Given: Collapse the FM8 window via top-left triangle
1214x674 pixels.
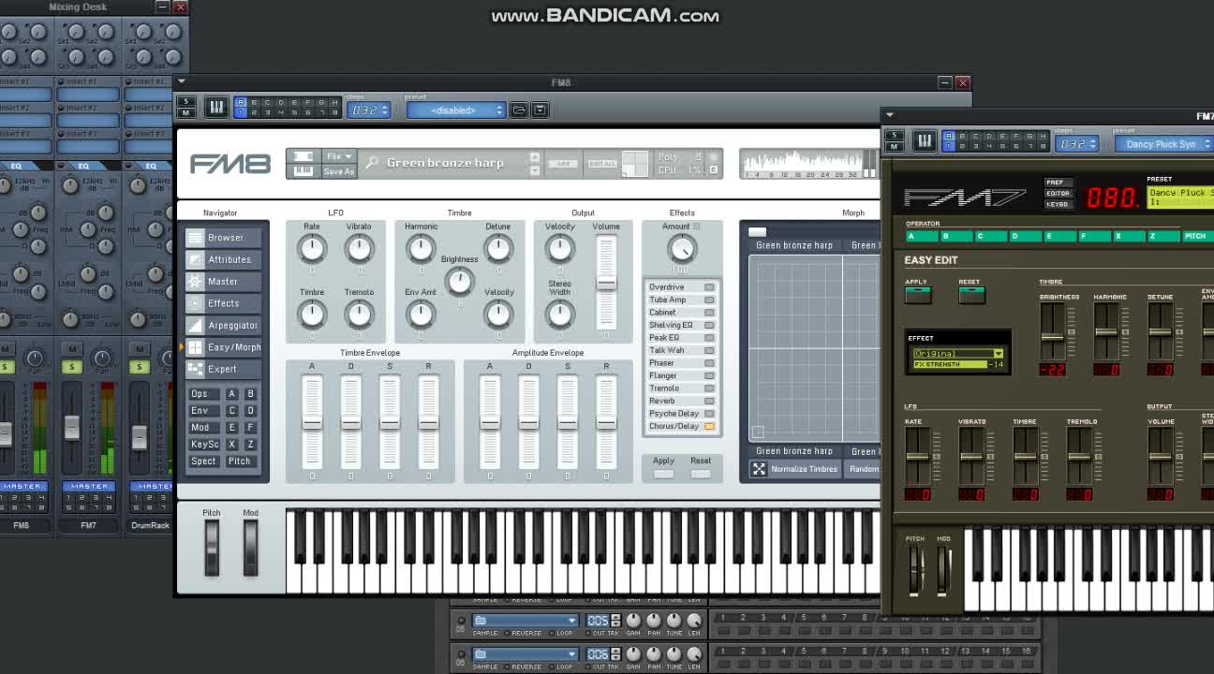Looking at the screenshot, I should coord(182,82).
